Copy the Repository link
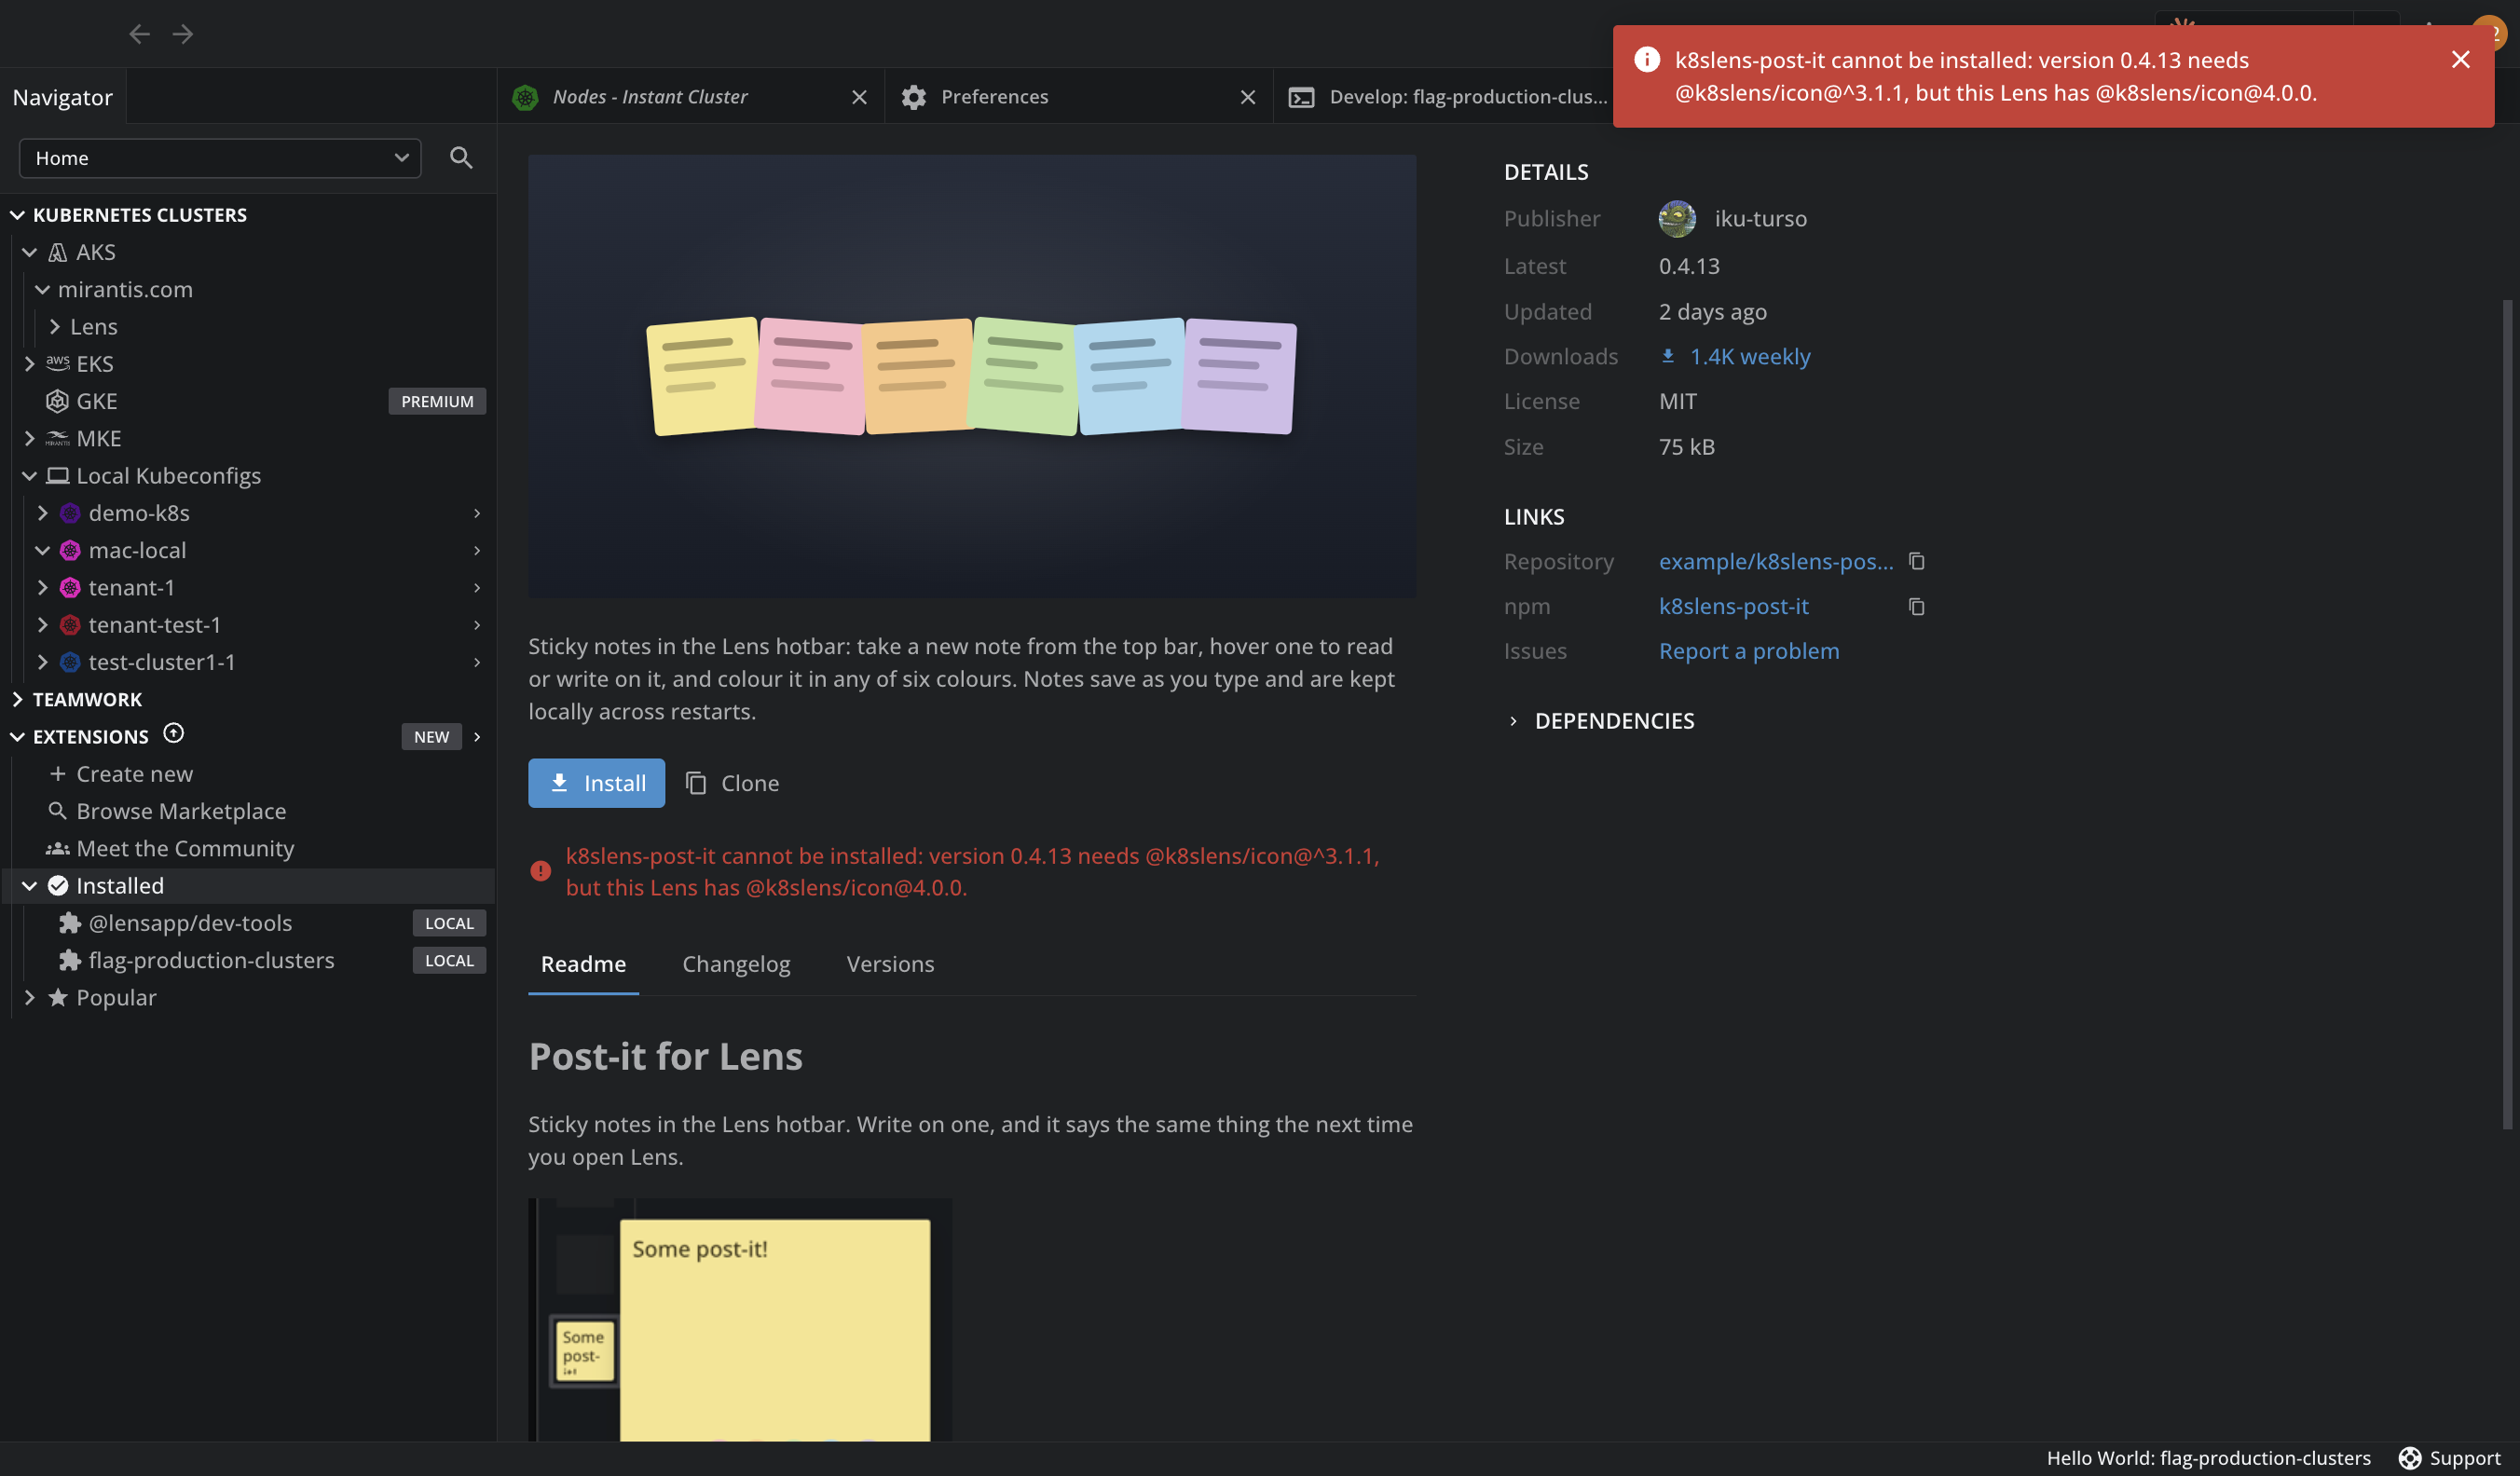The width and height of the screenshot is (2520, 1476). pos(1916,561)
